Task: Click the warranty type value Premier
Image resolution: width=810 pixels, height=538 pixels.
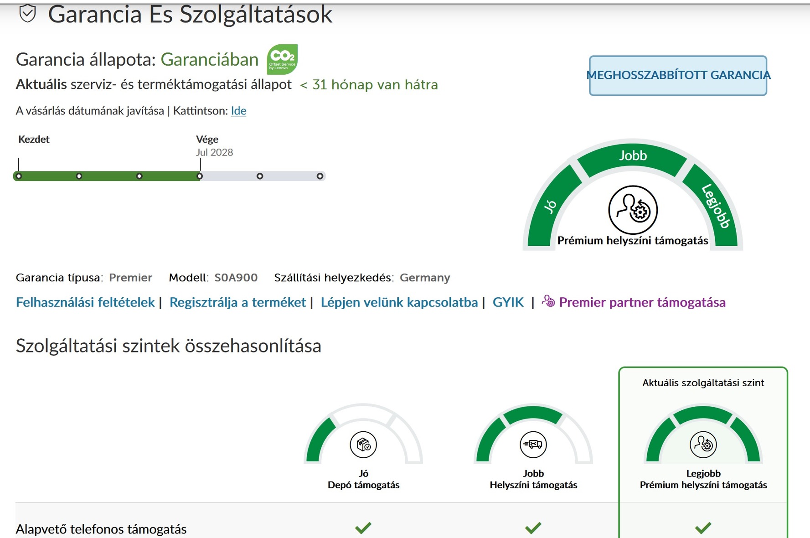Action: (x=130, y=278)
